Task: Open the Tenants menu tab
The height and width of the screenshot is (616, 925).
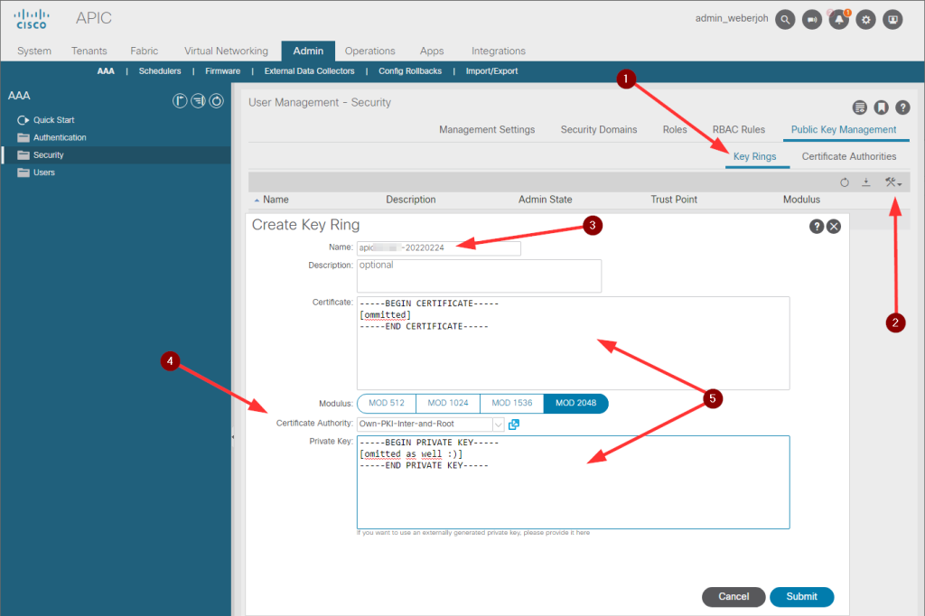Action: pyautogui.click(x=89, y=51)
